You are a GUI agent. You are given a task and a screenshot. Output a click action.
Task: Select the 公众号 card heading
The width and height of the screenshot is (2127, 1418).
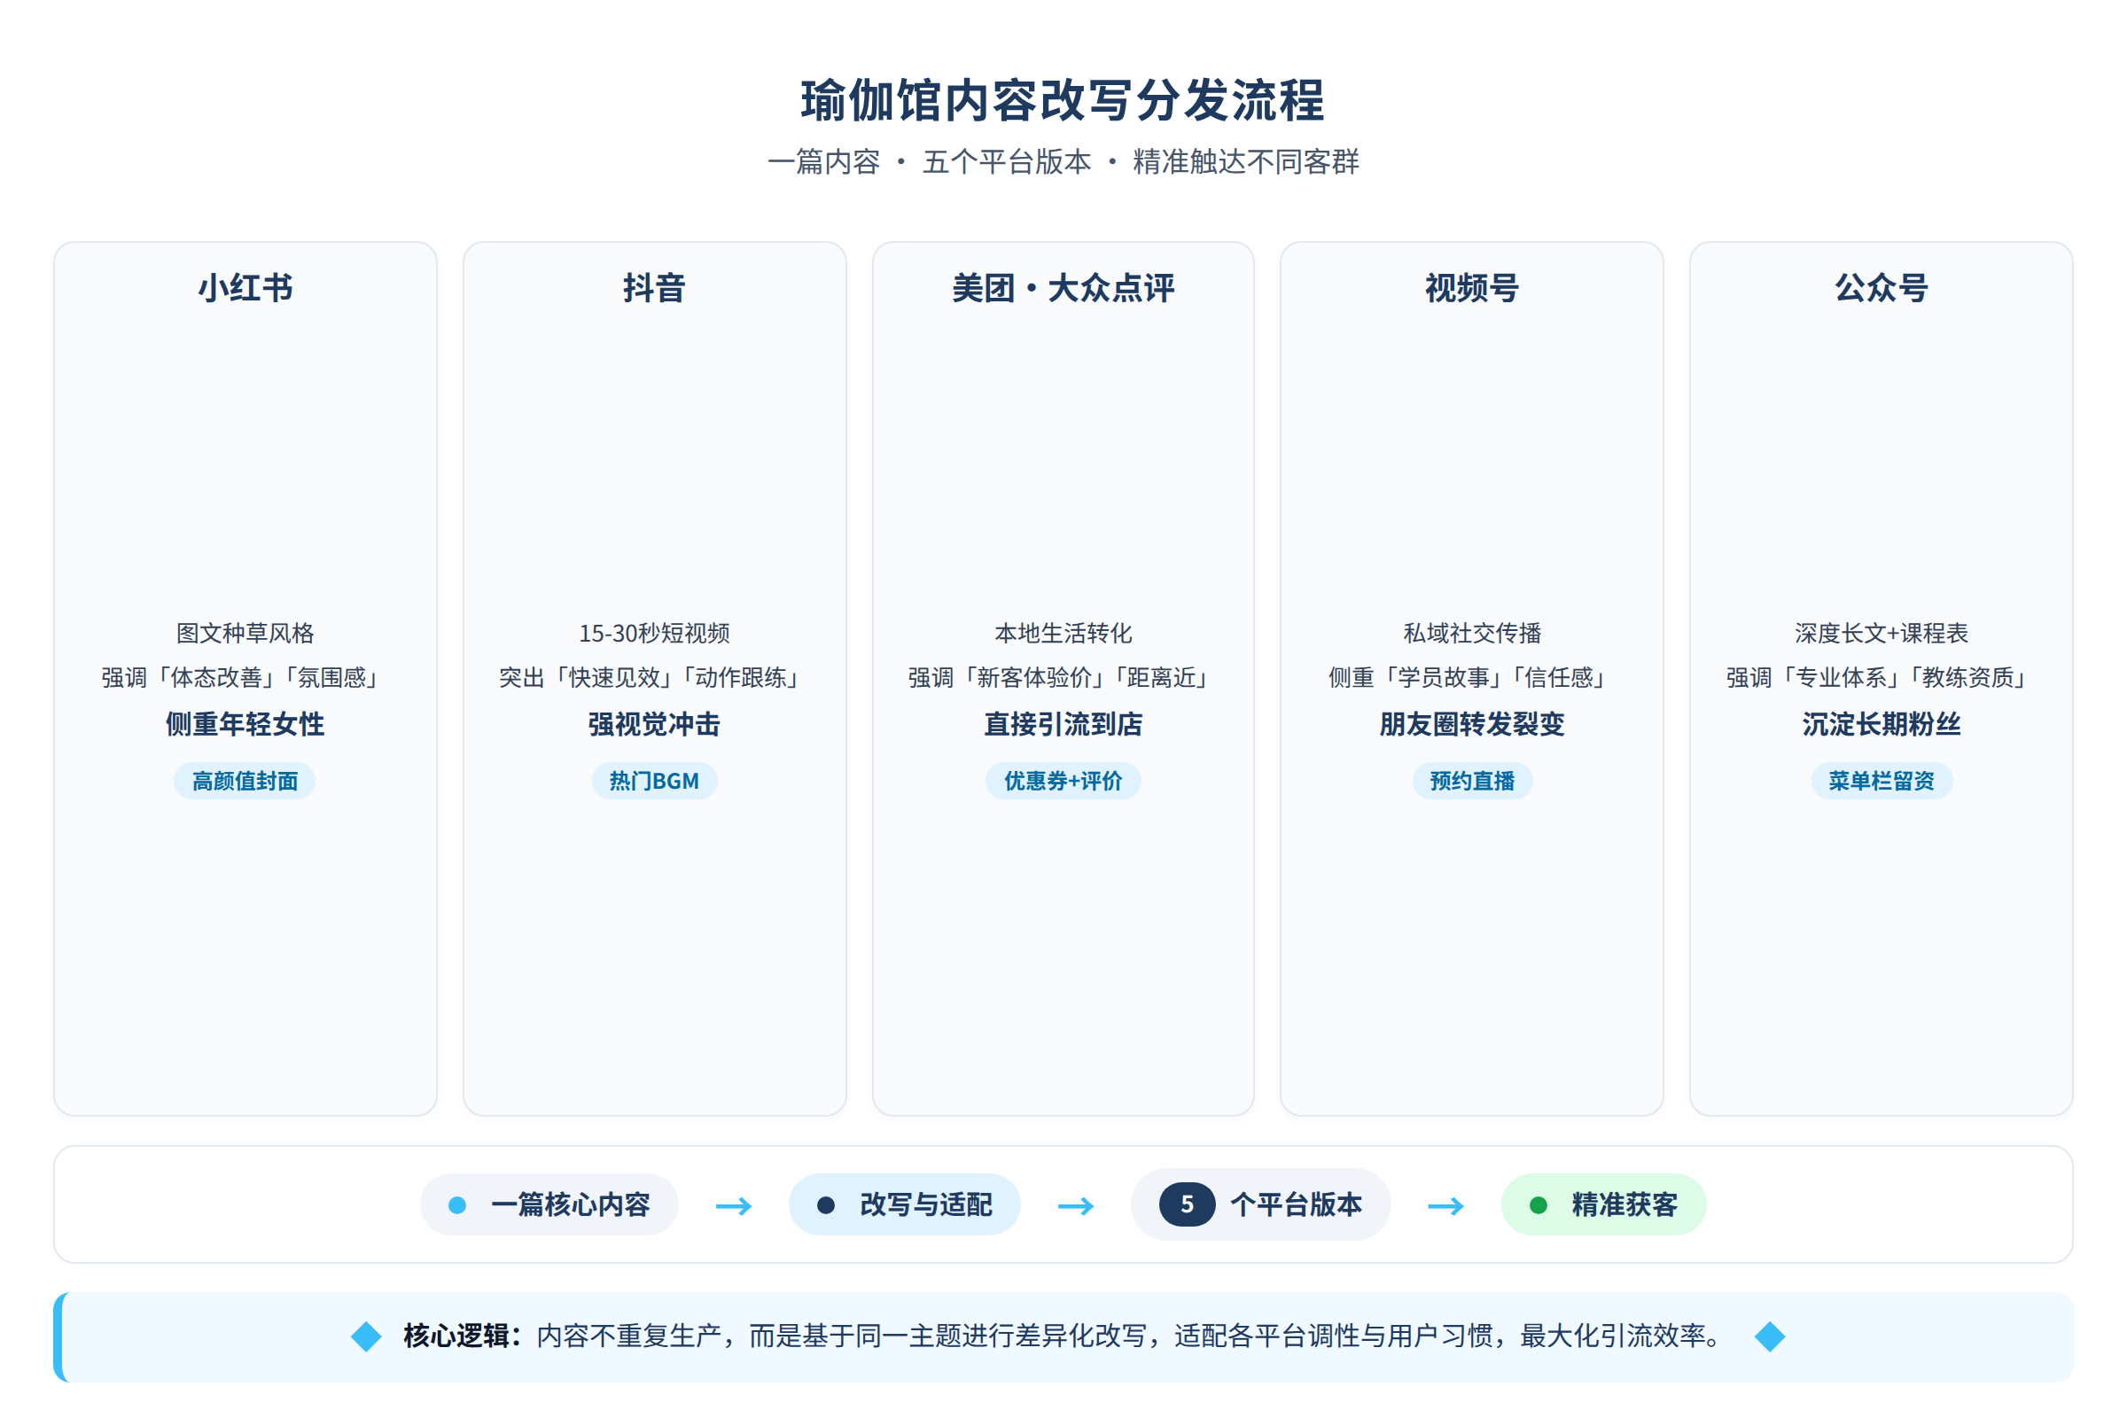(1881, 289)
